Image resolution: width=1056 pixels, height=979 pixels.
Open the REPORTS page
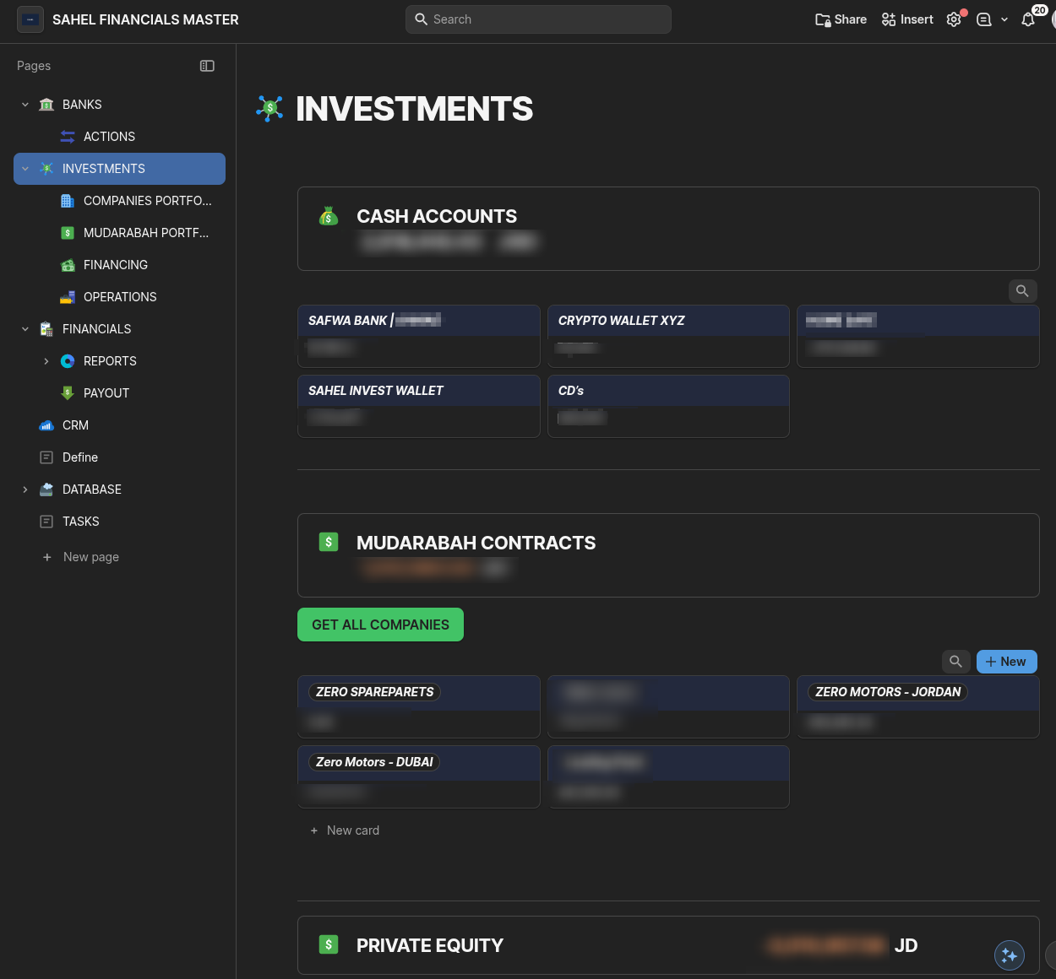click(110, 361)
